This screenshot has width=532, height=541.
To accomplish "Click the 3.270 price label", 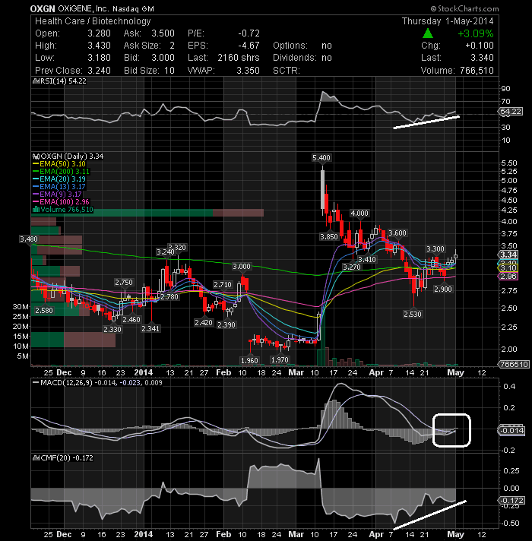I will tap(352, 267).
